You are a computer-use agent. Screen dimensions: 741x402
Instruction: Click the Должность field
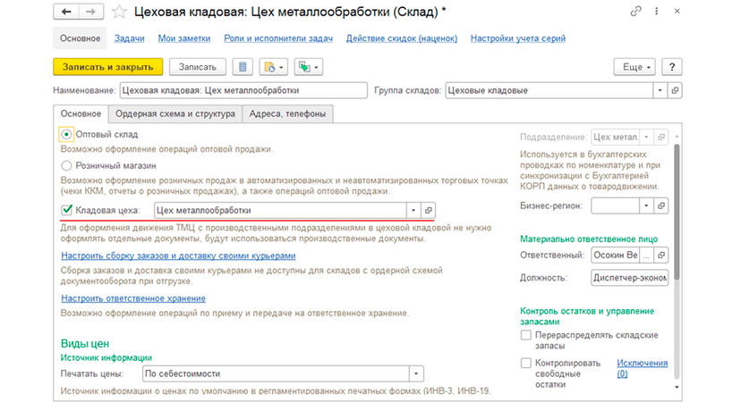[x=629, y=278]
